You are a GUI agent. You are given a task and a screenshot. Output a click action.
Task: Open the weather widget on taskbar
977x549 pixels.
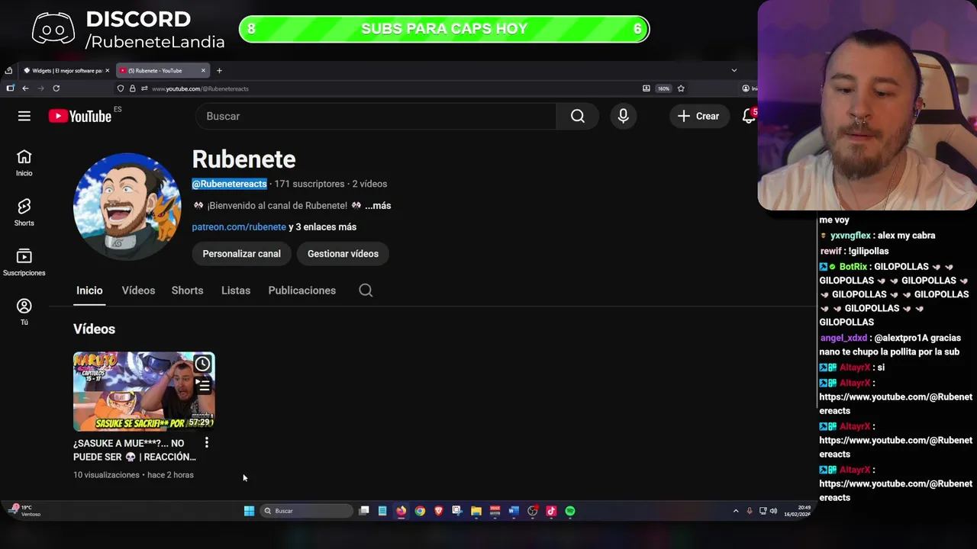tap(26, 511)
